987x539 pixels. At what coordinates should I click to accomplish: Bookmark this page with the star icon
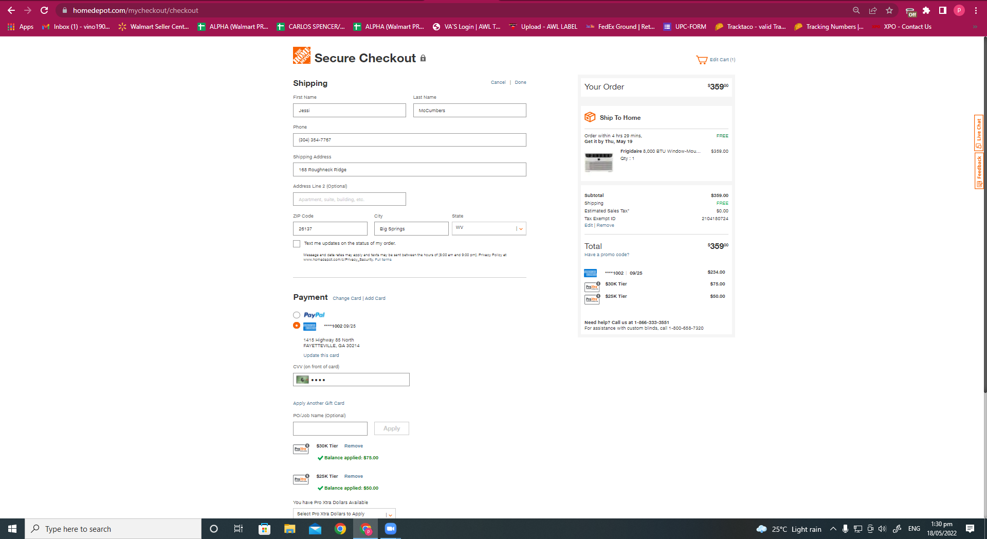click(x=889, y=10)
